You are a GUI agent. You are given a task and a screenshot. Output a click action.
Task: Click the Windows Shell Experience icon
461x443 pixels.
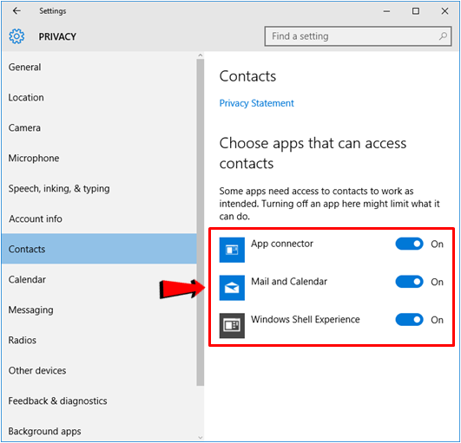(x=232, y=325)
